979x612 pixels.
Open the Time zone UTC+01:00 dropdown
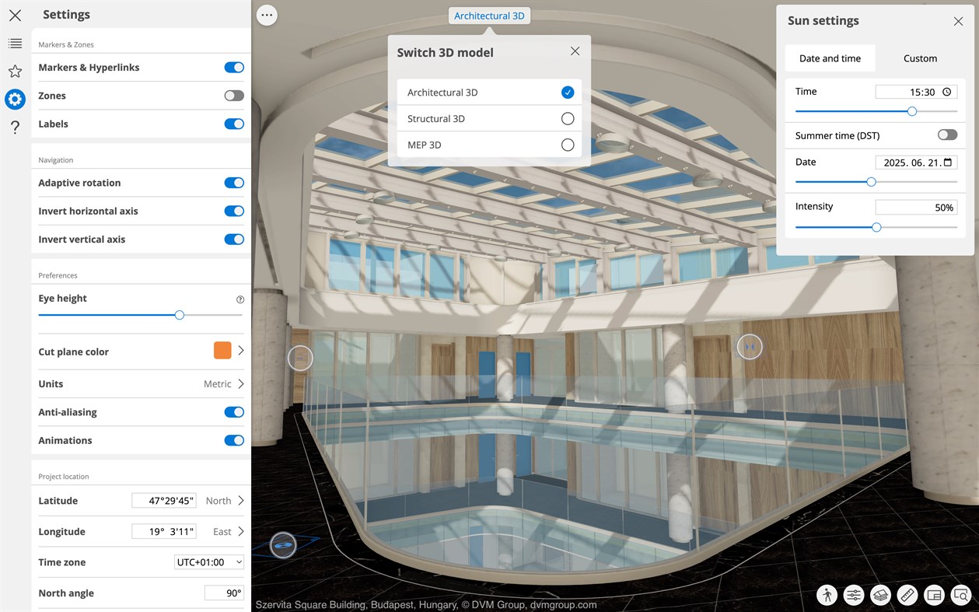click(x=208, y=561)
